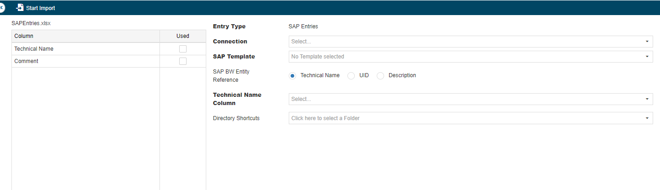The image size is (660, 190).
Task: Select the Technical Name radio button
Action: pos(292,76)
